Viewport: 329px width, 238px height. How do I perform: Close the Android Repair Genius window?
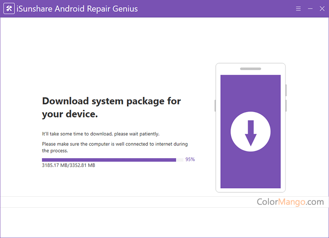[322, 9]
